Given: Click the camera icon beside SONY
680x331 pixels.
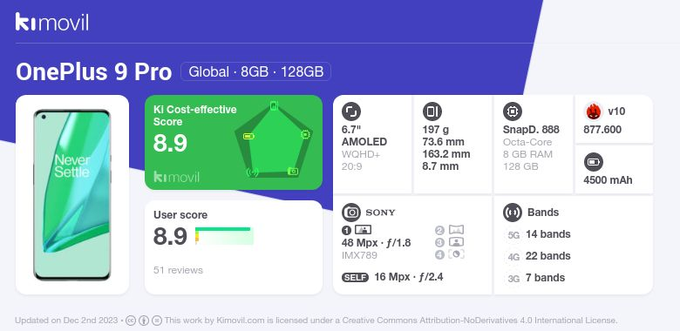Looking at the screenshot, I should pyautogui.click(x=351, y=213).
